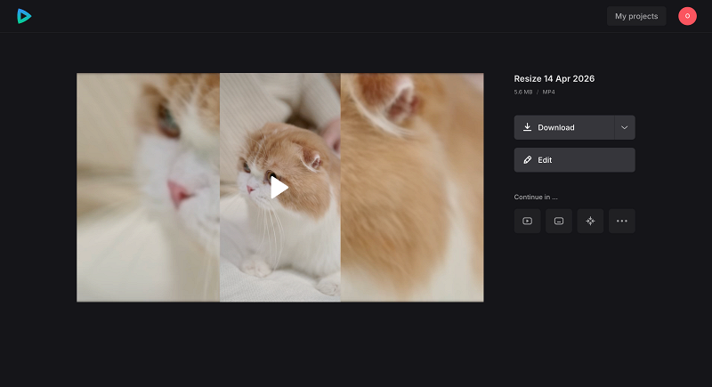Click the Continue in ... label
Image resolution: width=712 pixels, height=387 pixels.
(536, 197)
